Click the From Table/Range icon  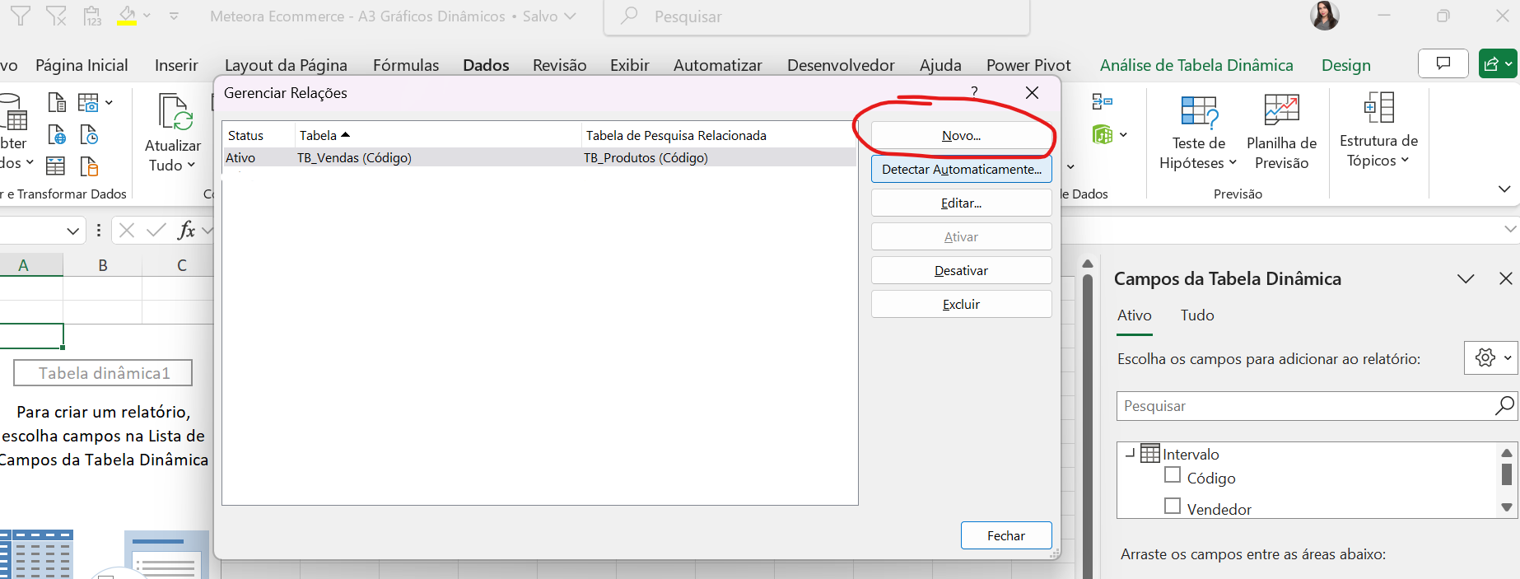click(55, 166)
